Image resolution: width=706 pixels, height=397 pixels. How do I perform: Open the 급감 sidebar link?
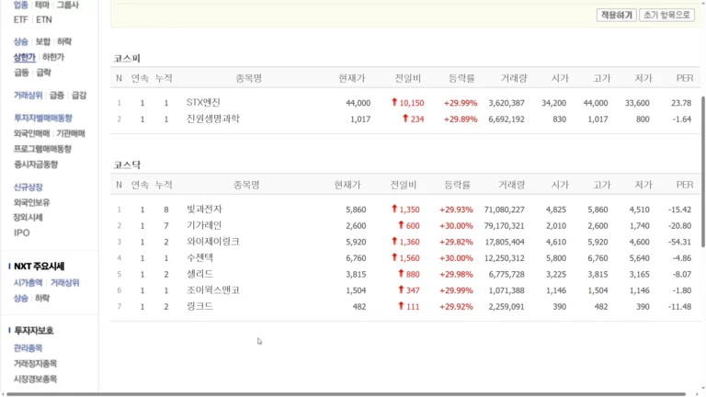[79, 95]
